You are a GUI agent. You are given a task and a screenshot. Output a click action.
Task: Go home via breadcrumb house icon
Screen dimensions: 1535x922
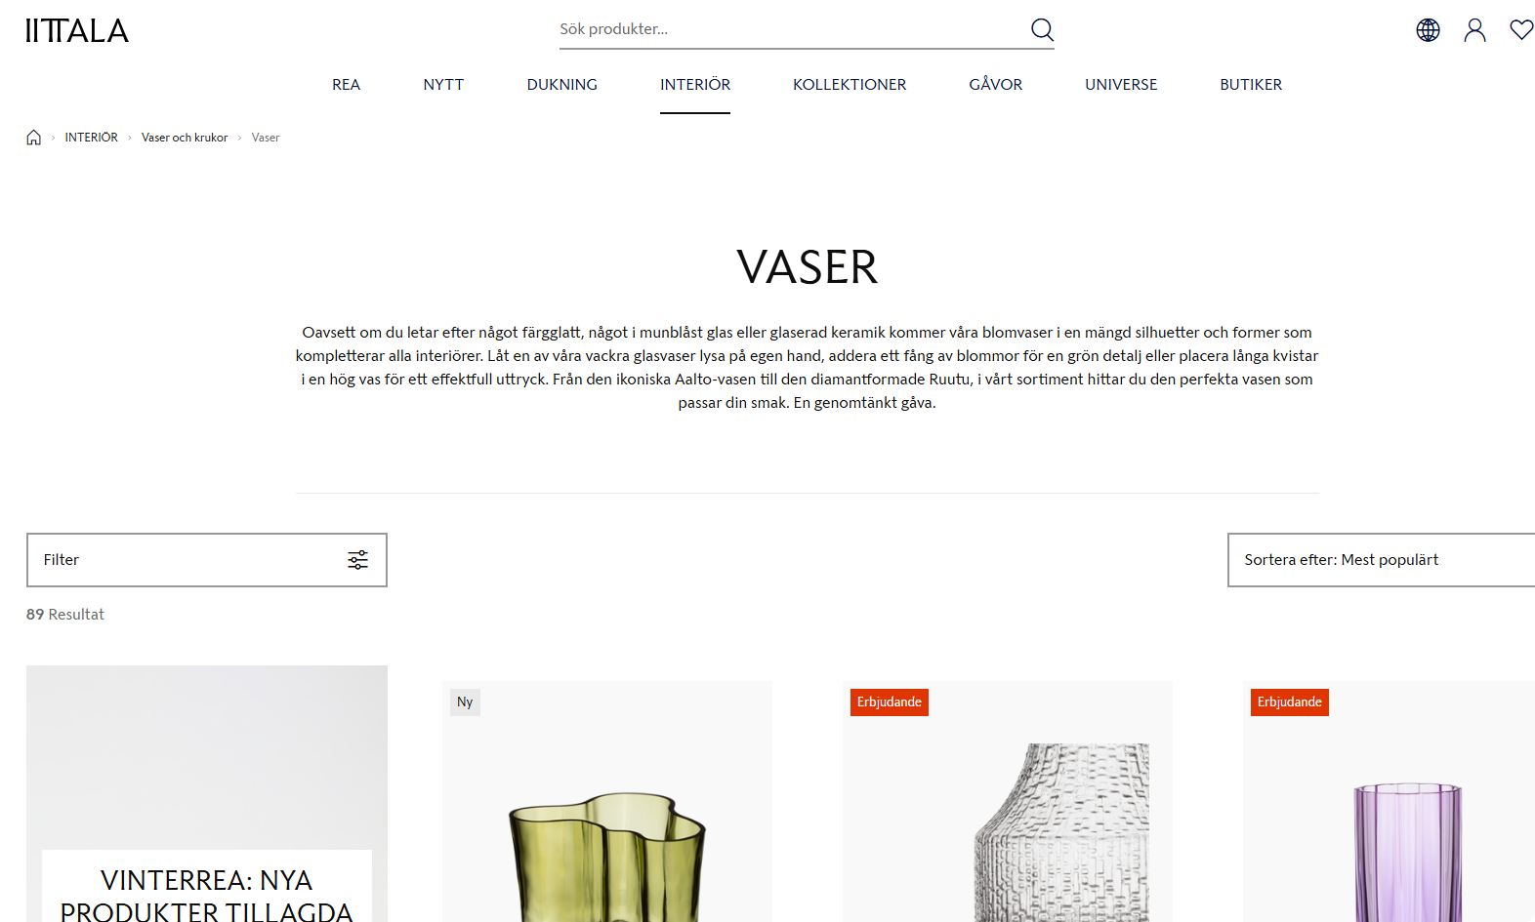(x=34, y=138)
